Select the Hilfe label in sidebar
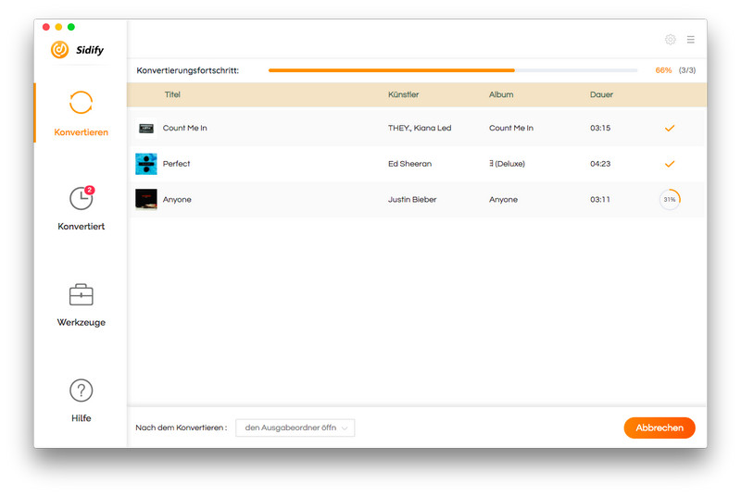Image resolution: width=741 pixels, height=496 pixels. 81,418
